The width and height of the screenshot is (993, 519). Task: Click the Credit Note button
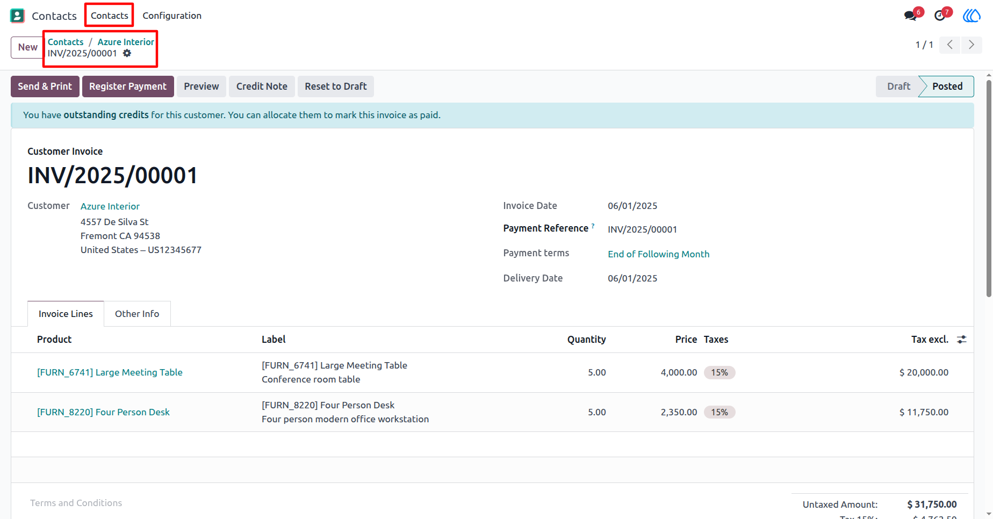click(x=262, y=86)
